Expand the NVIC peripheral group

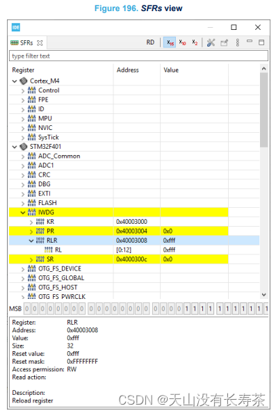click(x=23, y=128)
